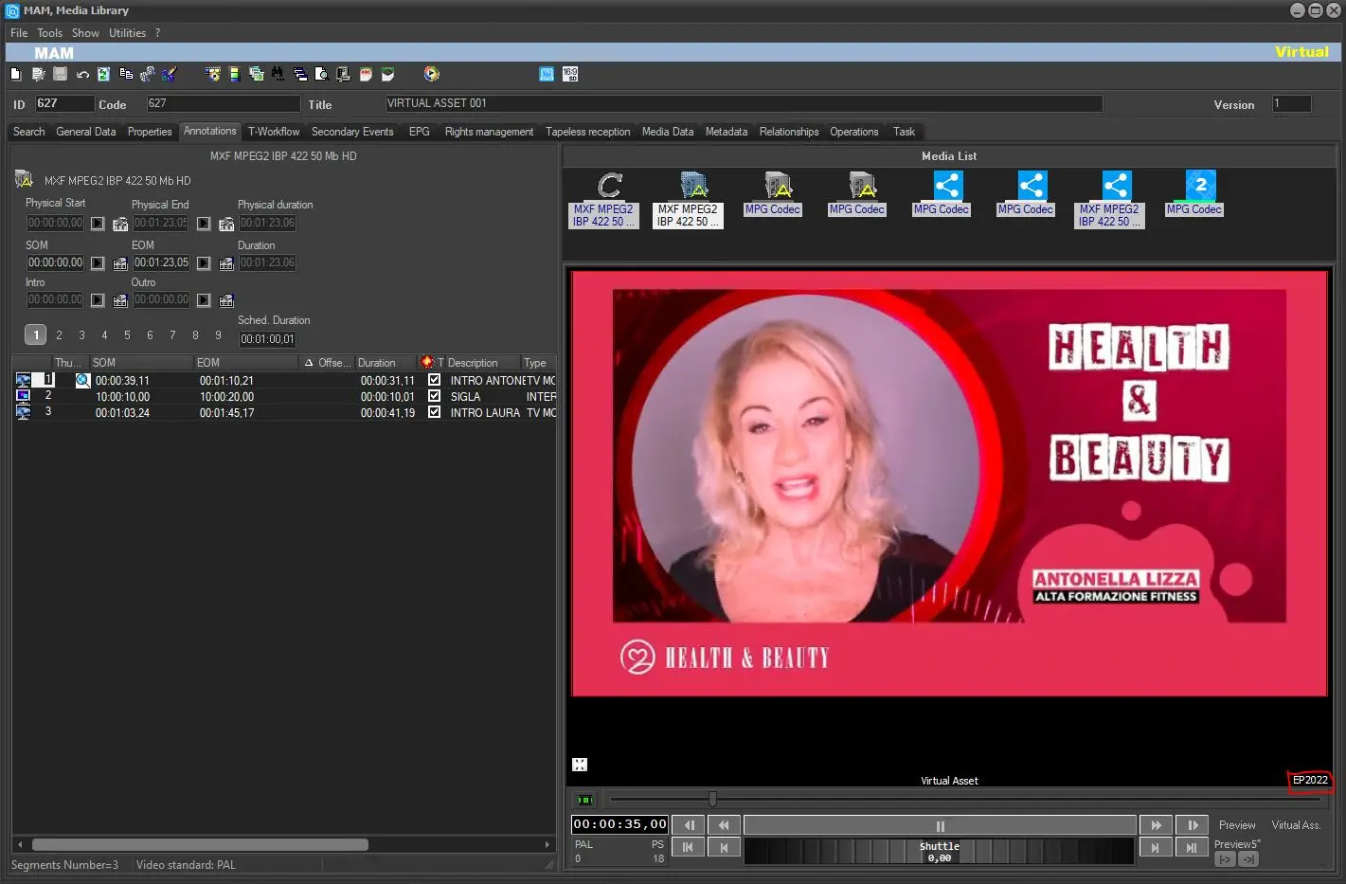The height and width of the screenshot is (884, 1346).
Task: Toggle the checkbox on the SIGLA segment row
Action: tap(434, 396)
